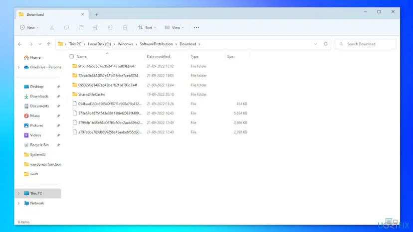This screenshot has height=232, width=413.
Task: Click the Cut scissors icon in toolbar
Action: pyautogui.click(x=52, y=27)
